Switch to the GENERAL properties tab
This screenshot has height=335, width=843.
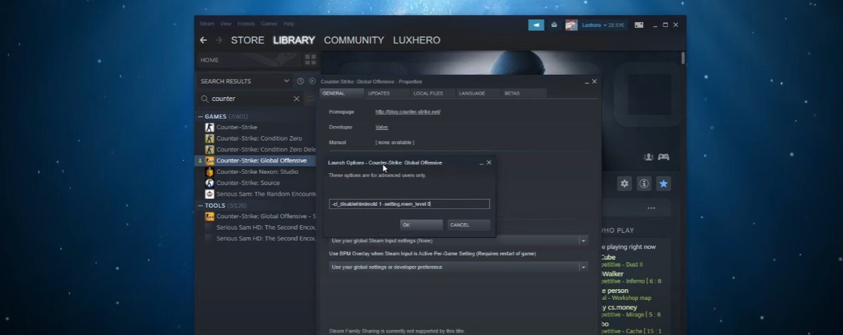pos(342,93)
